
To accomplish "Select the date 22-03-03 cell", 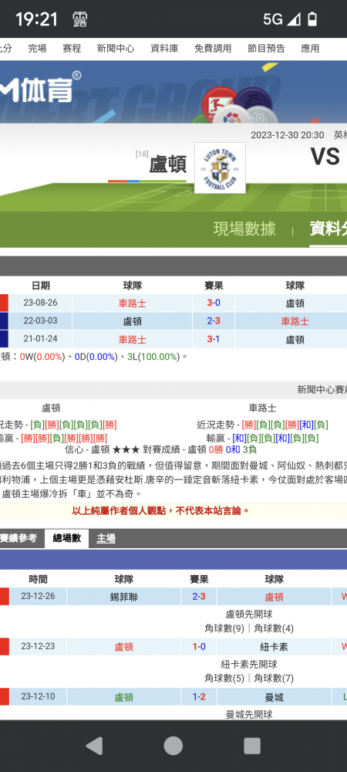I will click(40, 321).
